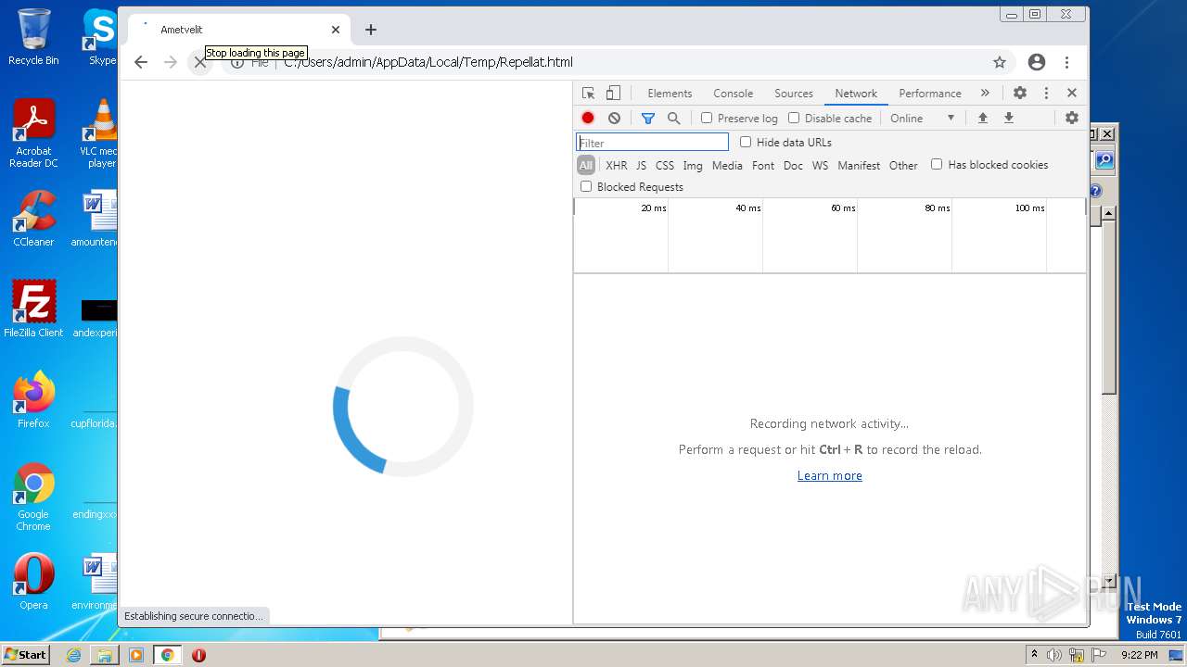Select the Ametvelit browser tab
This screenshot has width=1187, height=667.
[x=236, y=30]
